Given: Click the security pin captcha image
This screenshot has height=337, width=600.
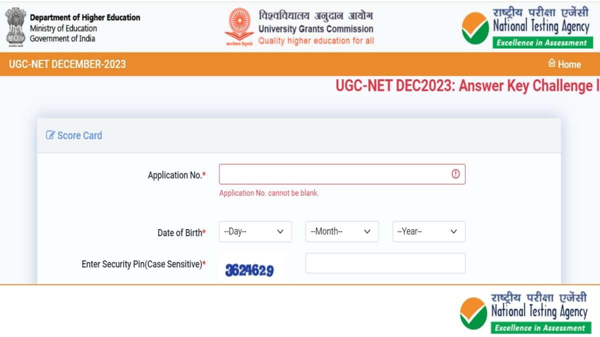Looking at the screenshot, I should [249, 271].
